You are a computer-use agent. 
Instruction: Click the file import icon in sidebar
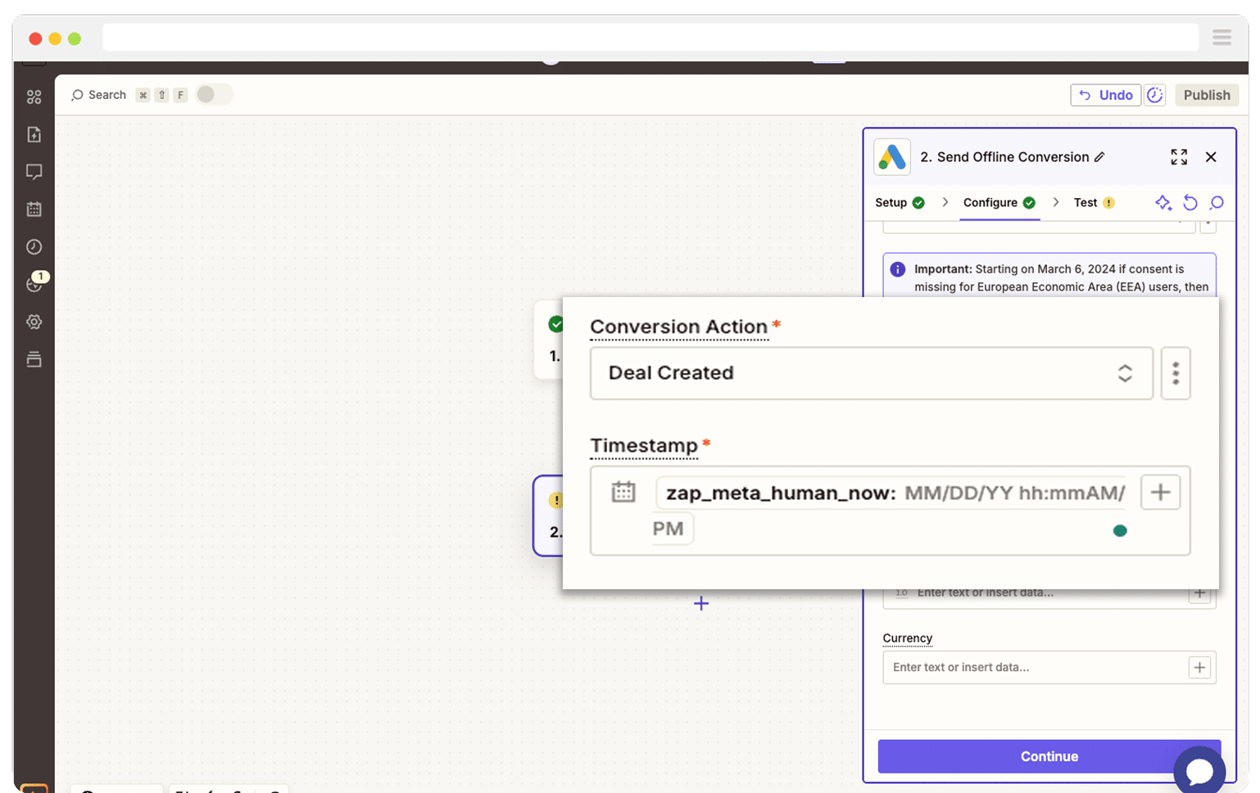tap(34, 135)
